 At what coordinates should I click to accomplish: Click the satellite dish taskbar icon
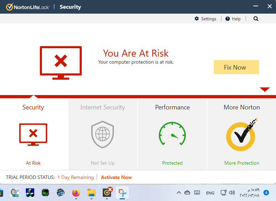pyautogui.click(x=15, y=193)
